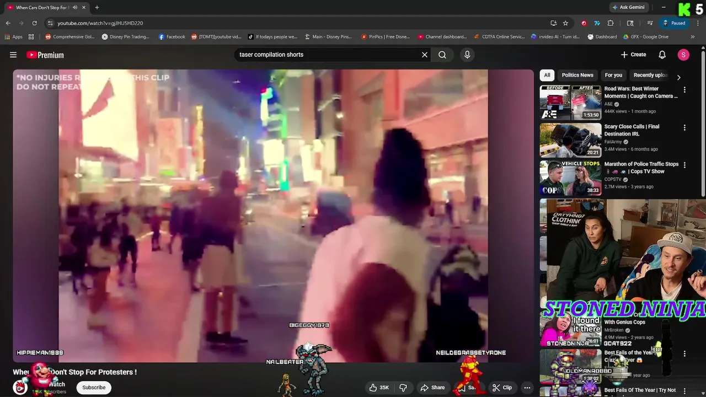Close the When Cars Don't Stop tab

[x=84, y=7]
